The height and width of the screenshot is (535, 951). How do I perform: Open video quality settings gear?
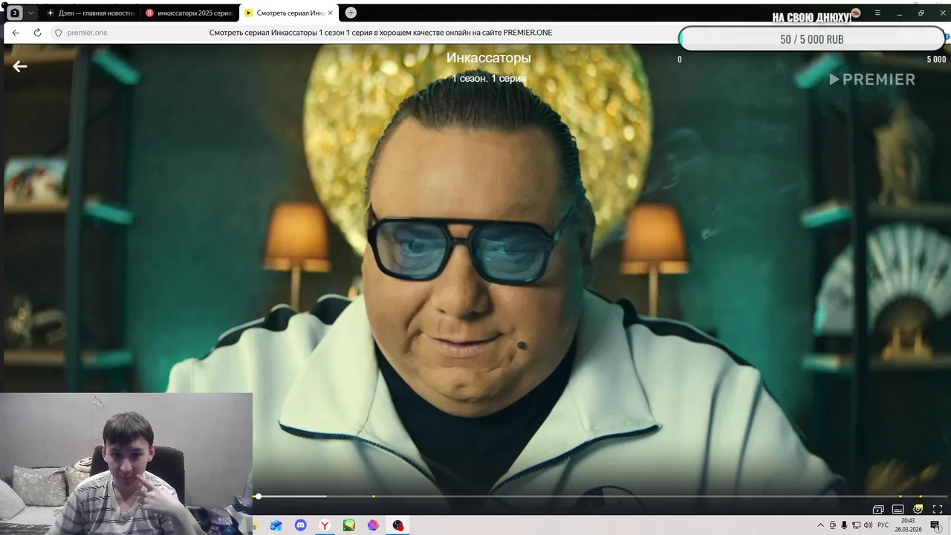pos(918,509)
